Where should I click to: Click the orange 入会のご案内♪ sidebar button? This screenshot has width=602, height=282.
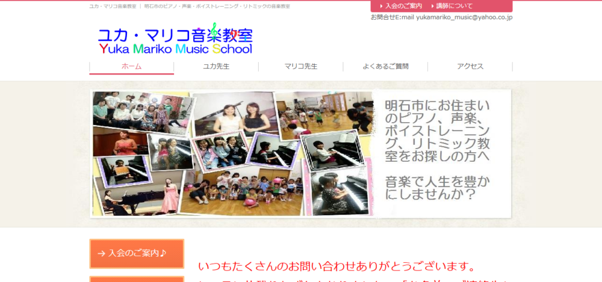point(137,254)
